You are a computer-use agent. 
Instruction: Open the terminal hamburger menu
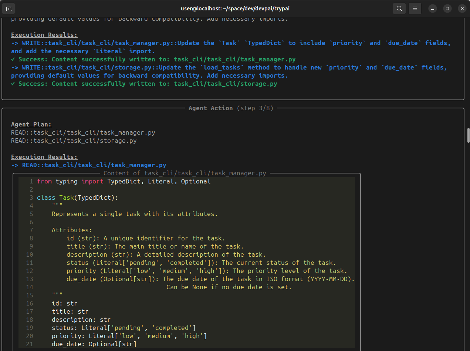pos(415,8)
